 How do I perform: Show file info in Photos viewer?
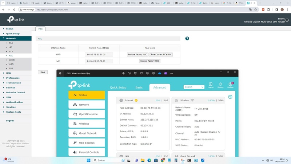coord(147,73)
